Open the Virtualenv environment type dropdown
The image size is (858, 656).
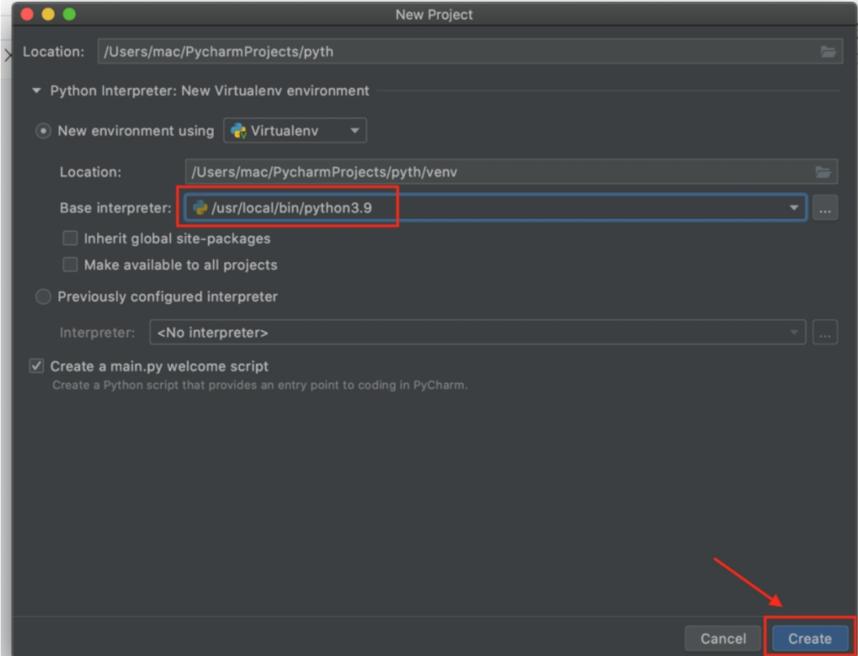coord(295,131)
